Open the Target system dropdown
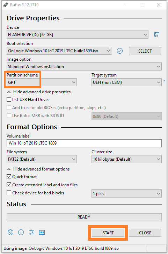The width and height of the screenshot is (168, 254). click(126, 82)
